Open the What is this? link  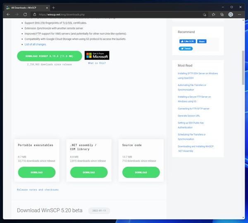tap(97, 63)
